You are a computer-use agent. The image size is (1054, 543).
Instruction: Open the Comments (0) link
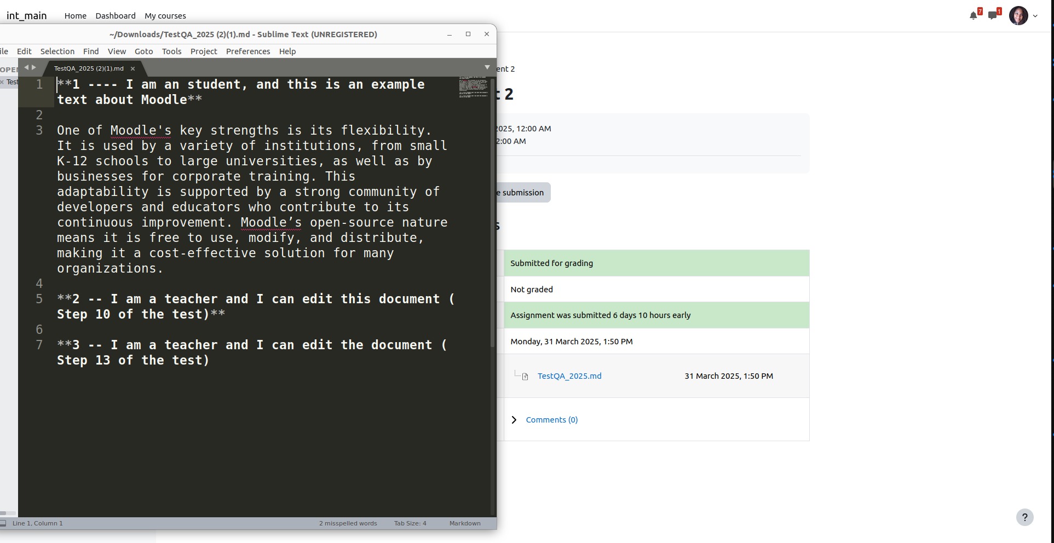tap(551, 420)
